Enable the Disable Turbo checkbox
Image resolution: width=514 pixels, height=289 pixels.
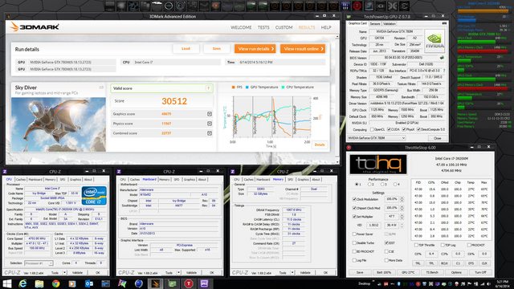(x=354, y=242)
